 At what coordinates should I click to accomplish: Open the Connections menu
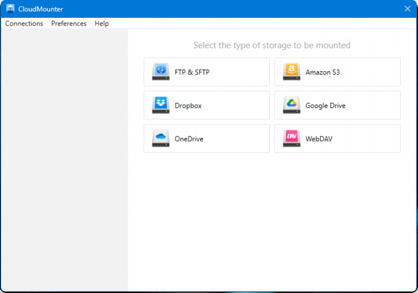point(24,24)
